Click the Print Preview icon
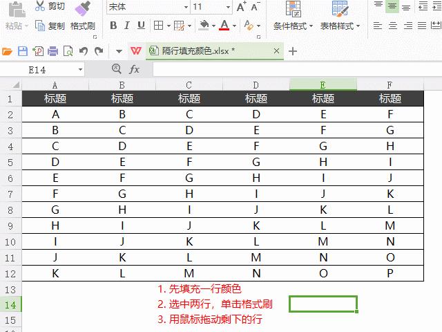442x332 pixels. [68, 51]
